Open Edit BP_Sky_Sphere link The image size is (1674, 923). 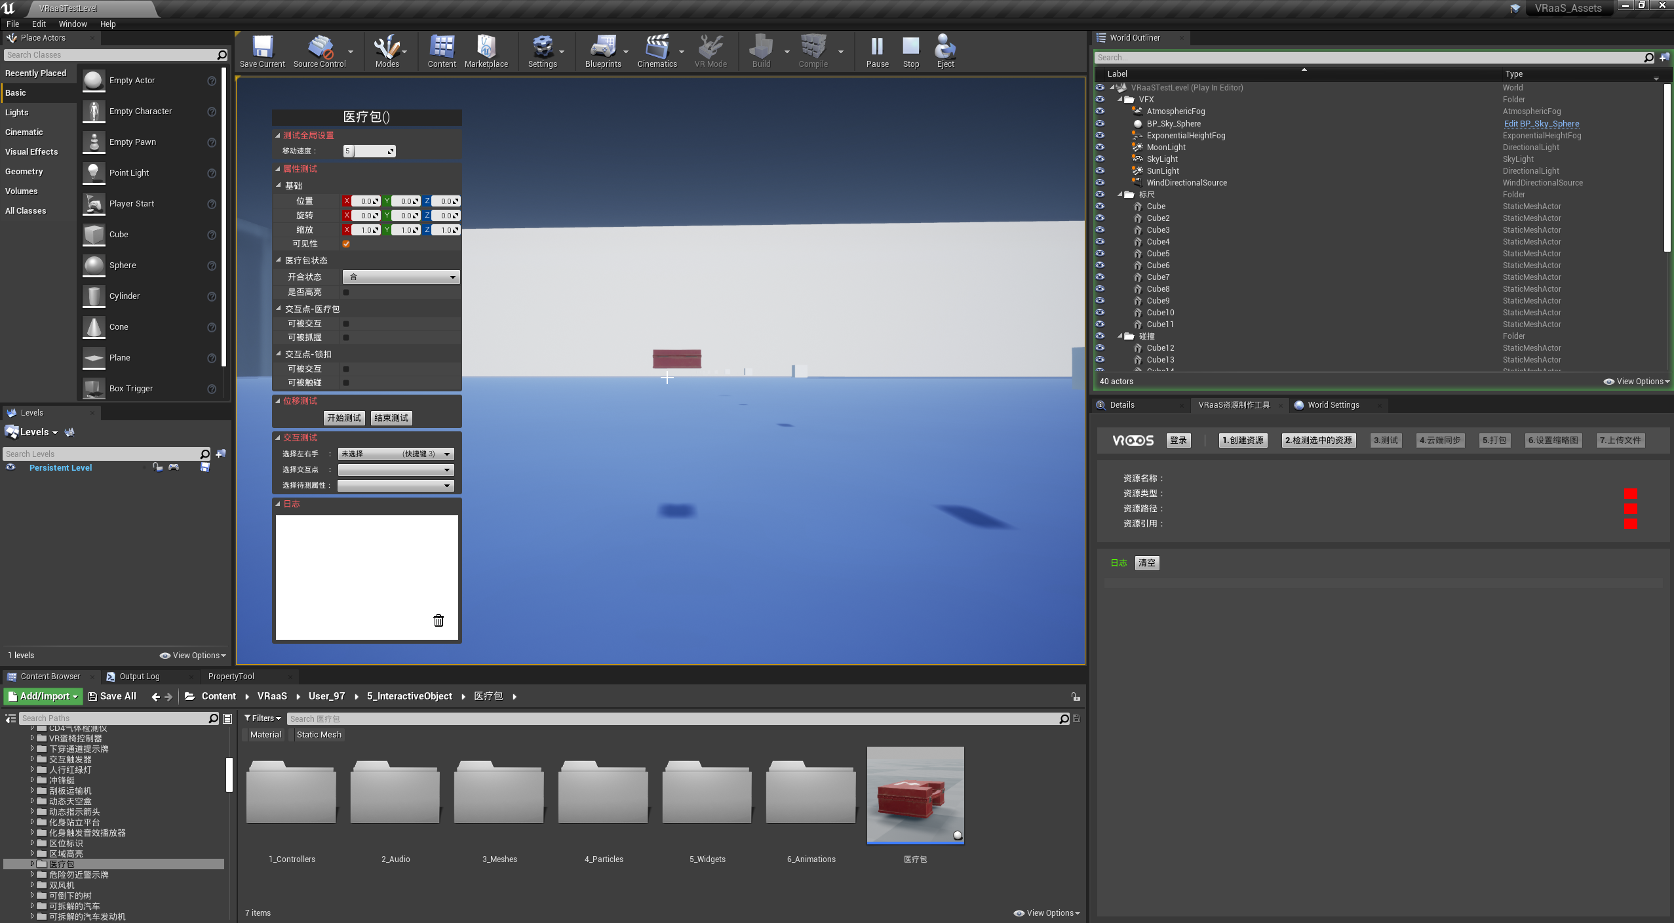[x=1541, y=124]
